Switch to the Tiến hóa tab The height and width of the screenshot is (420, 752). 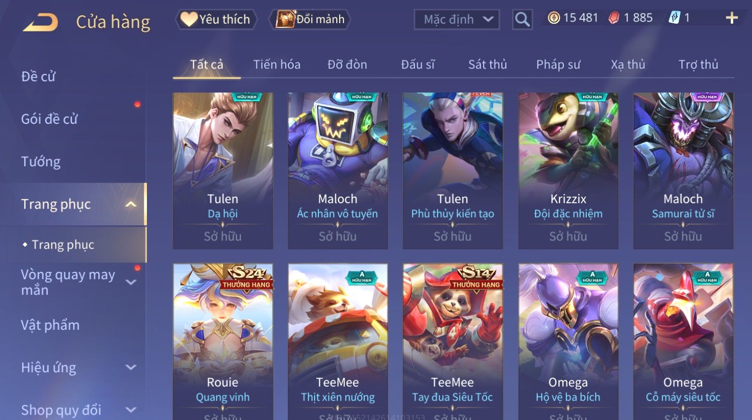point(277,65)
